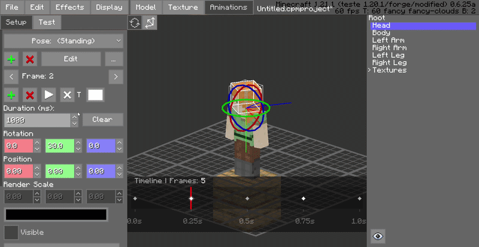
Task: Toggle the move/rotate gizmo mode icon
Action: coord(150,23)
